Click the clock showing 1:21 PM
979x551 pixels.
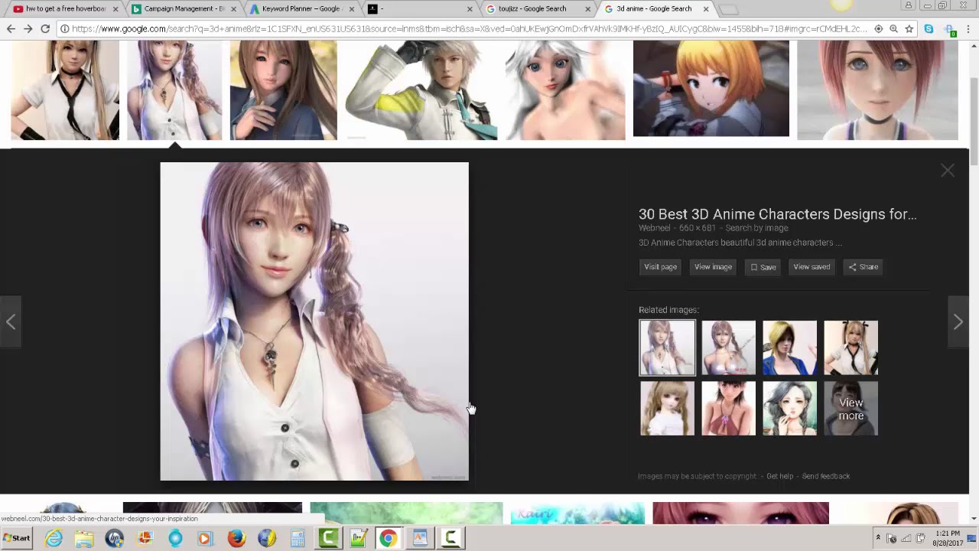(x=947, y=538)
